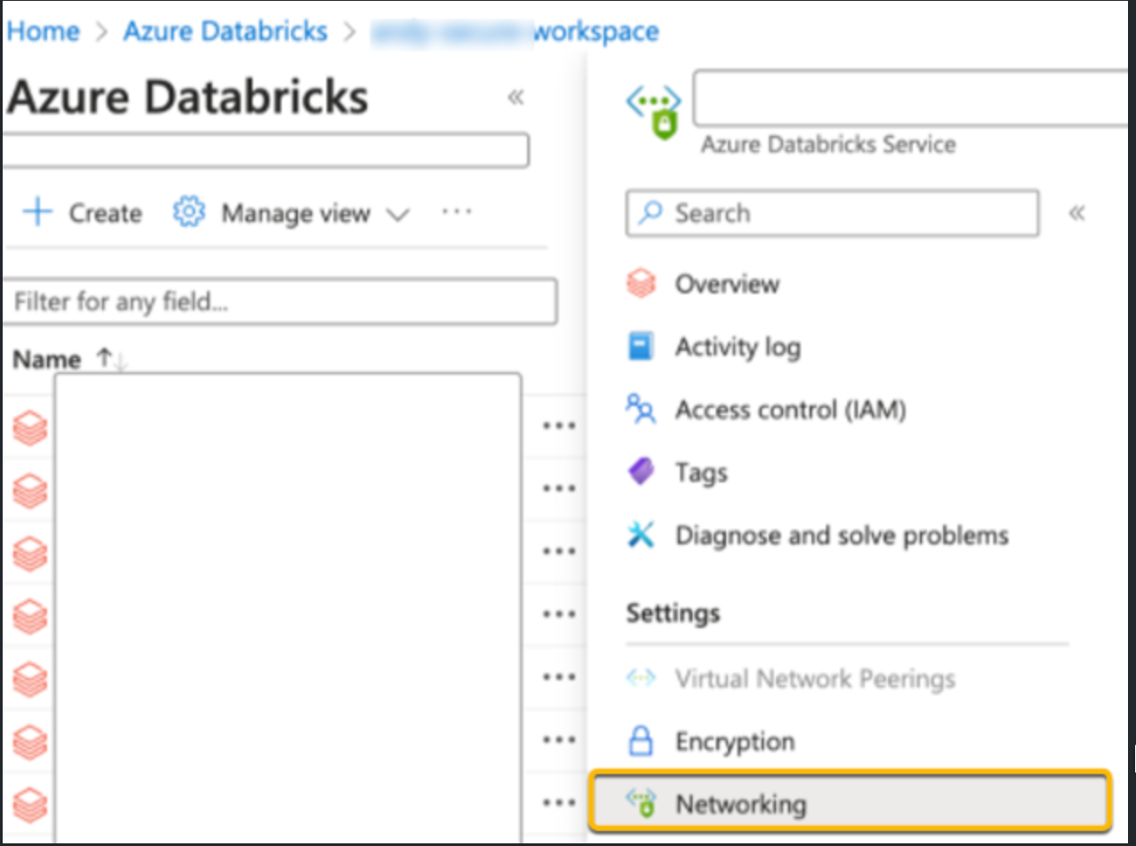Open the Networking settings
1136x846 pixels.
849,804
